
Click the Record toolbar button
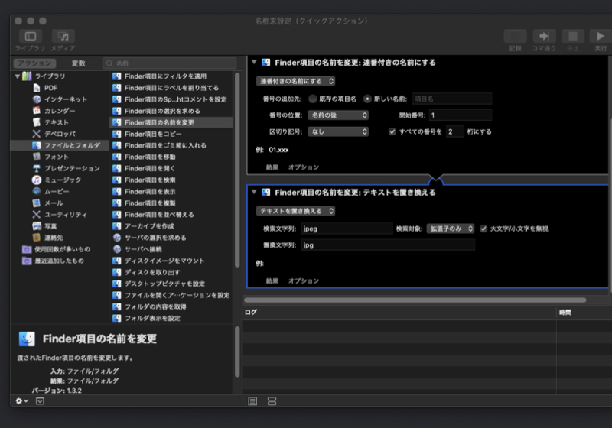click(x=515, y=36)
